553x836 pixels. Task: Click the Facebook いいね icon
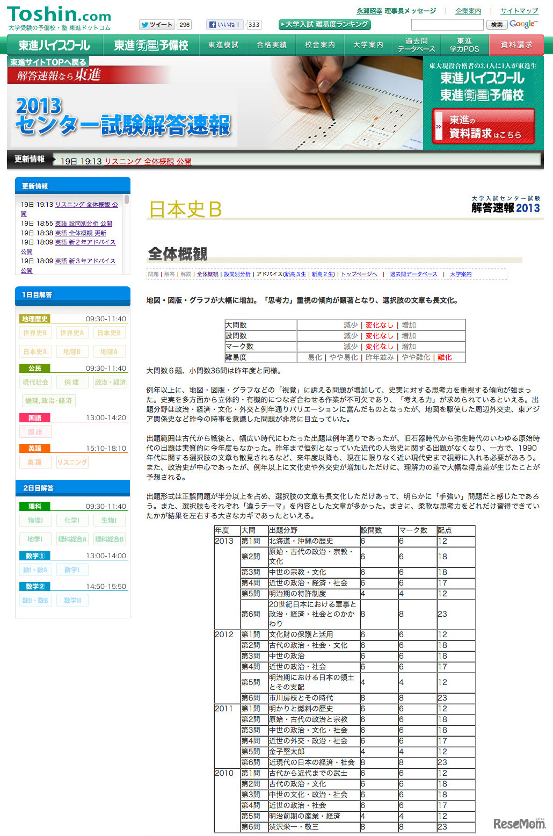pyautogui.click(x=224, y=25)
